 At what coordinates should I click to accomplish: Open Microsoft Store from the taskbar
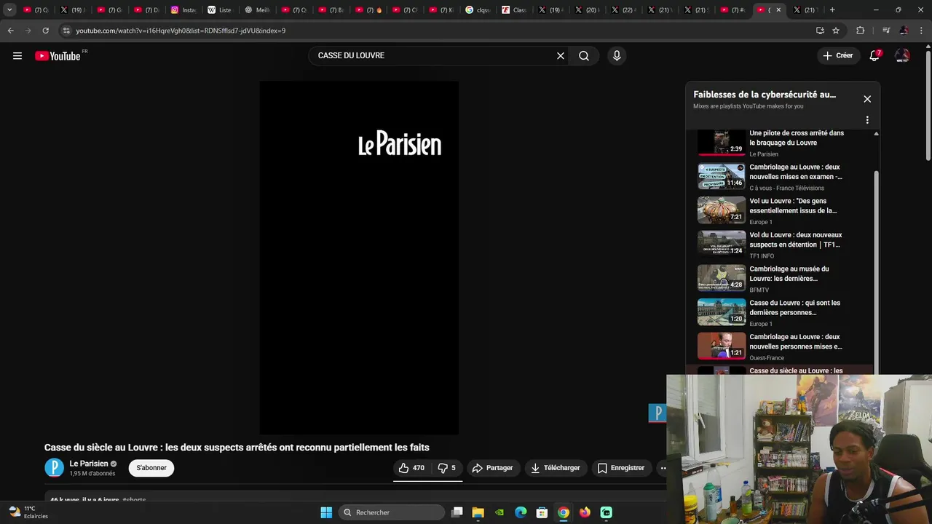[542, 512]
